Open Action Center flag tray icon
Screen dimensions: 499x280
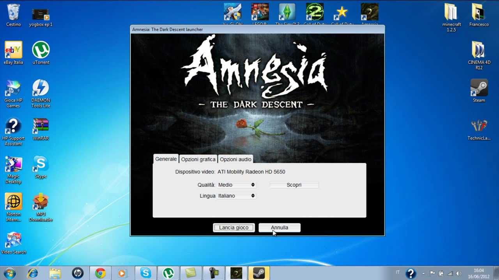point(432,273)
